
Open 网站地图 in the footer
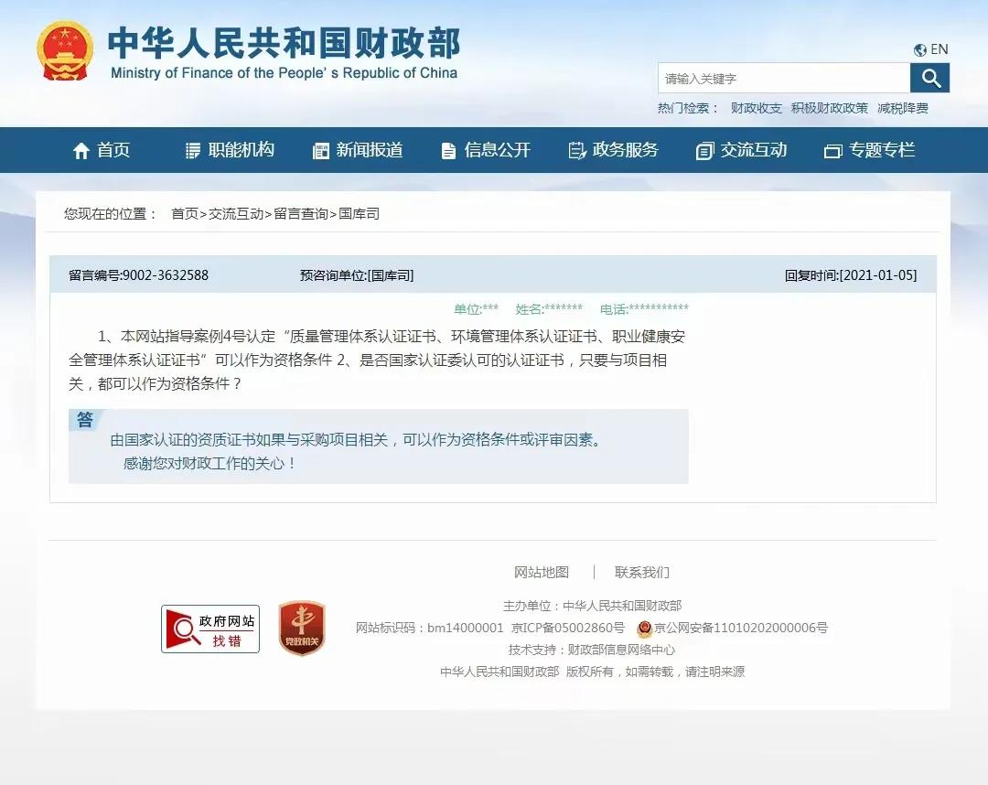coord(542,572)
